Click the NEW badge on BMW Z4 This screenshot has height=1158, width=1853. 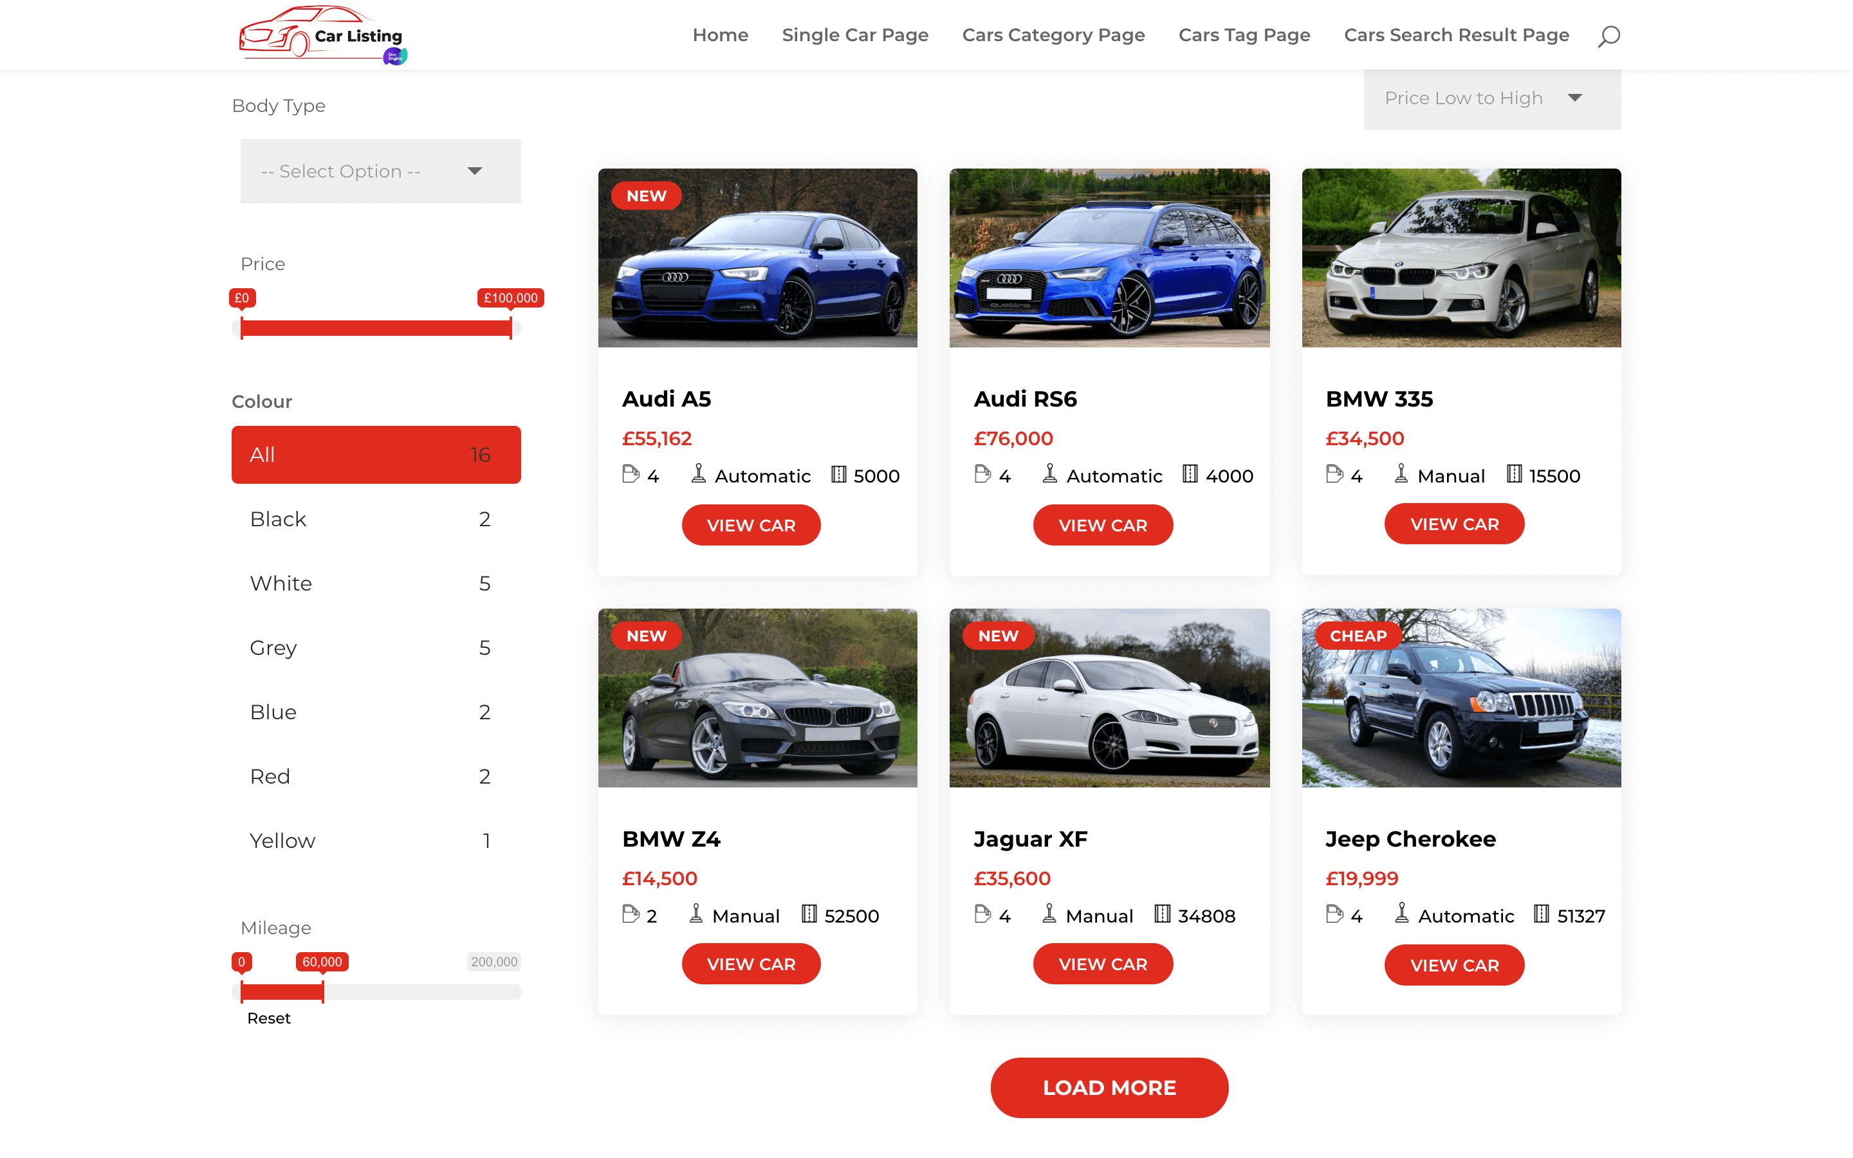point(646,636)
